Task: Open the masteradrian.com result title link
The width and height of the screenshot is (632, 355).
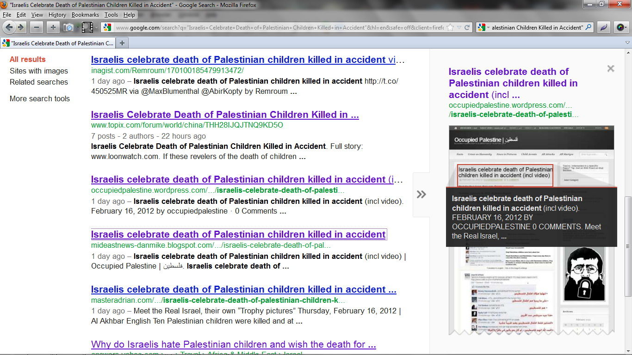Action: [244, 289]
